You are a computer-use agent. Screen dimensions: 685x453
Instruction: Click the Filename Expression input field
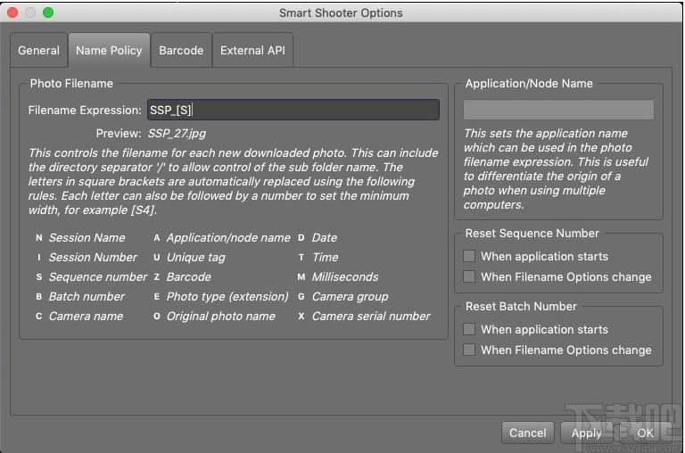(x=293, y=110)
